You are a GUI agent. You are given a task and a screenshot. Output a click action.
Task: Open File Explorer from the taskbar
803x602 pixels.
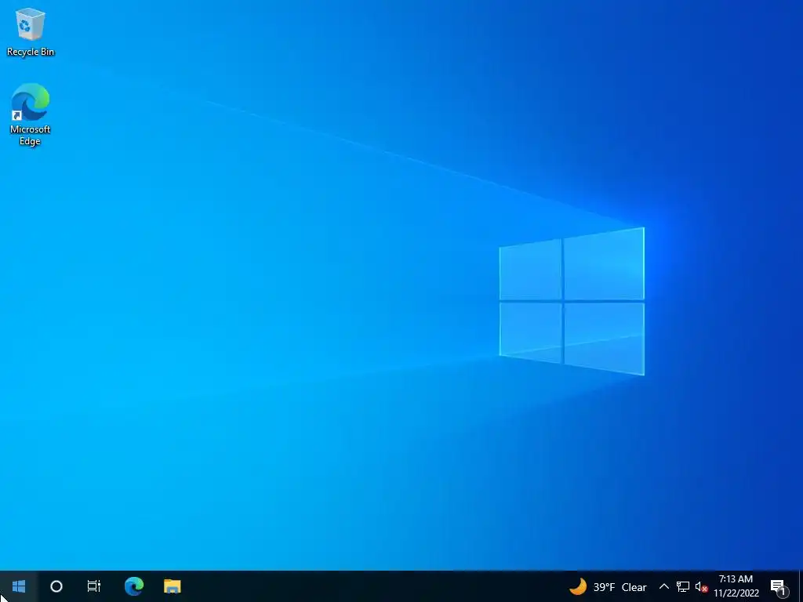pos(172,586)
